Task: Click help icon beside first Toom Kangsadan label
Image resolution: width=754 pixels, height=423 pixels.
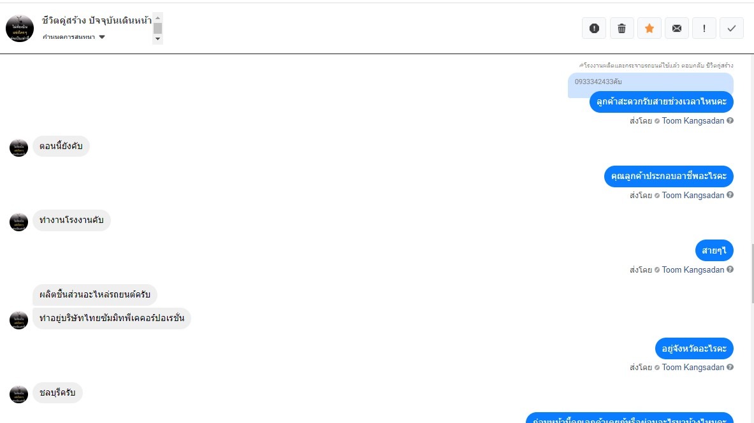Action: click(730, 120)
